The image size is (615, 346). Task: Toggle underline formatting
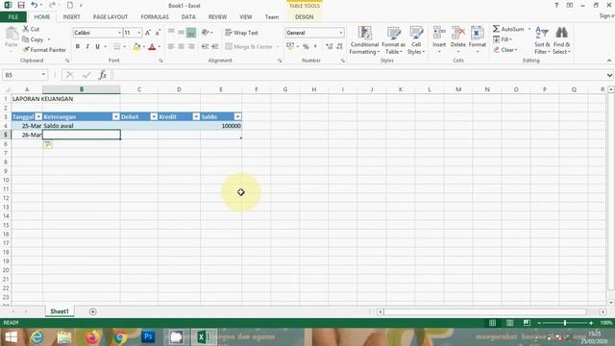tap(97, 47)
